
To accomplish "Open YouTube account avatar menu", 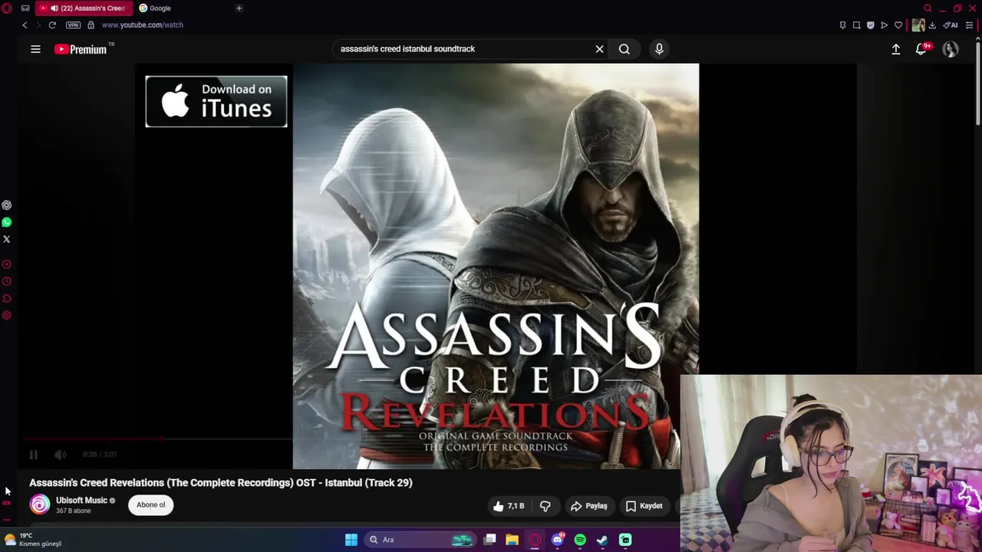I will click(x=951, y=49).
